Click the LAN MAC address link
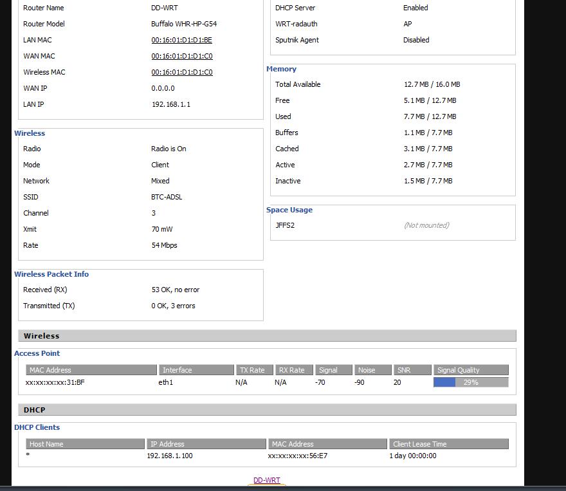Viewport: 566px width, 491px height. (181, 40)
